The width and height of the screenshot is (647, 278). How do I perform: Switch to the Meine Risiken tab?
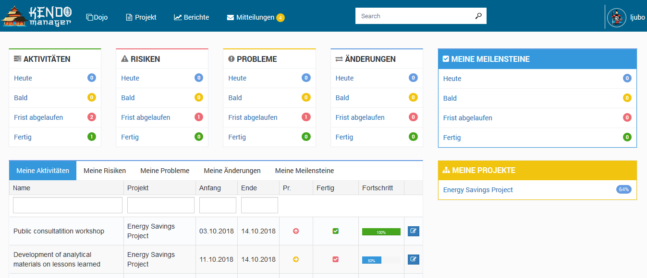coord(104,170)
